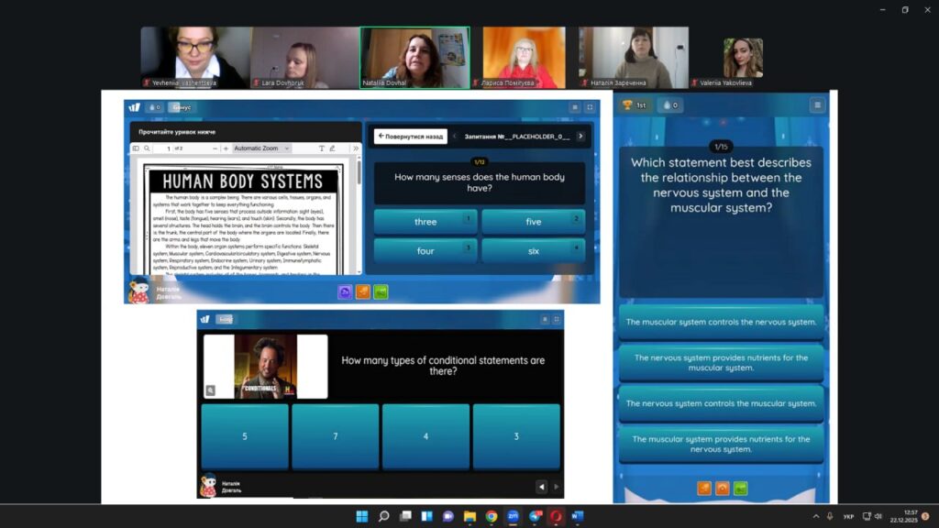Go to next question with right arrow
The height and width of the screenshot is (528, 939).
pyautogui.click(x=580, y=137)
